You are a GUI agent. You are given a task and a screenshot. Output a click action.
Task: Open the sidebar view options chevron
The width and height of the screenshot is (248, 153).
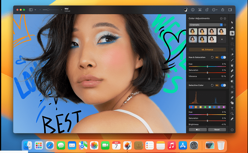(35, 10)
